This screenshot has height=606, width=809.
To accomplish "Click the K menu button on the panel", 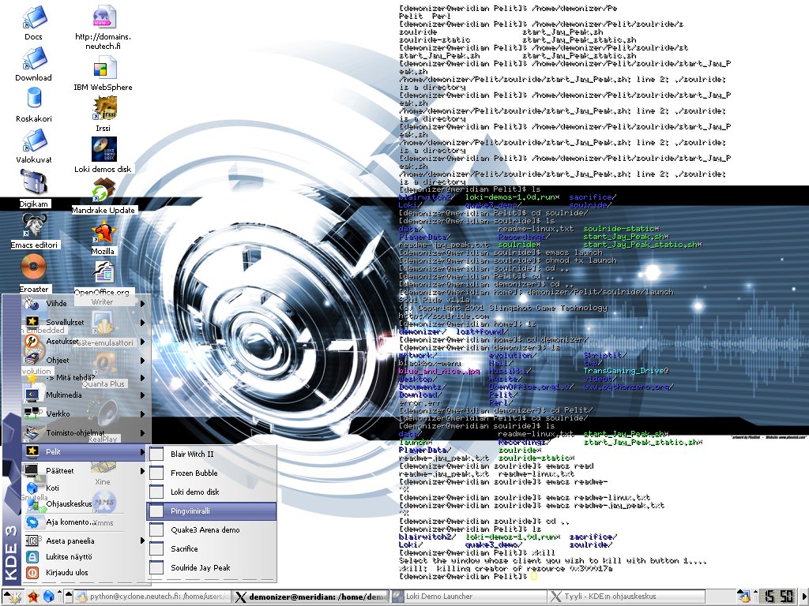I will pos(13,597).
